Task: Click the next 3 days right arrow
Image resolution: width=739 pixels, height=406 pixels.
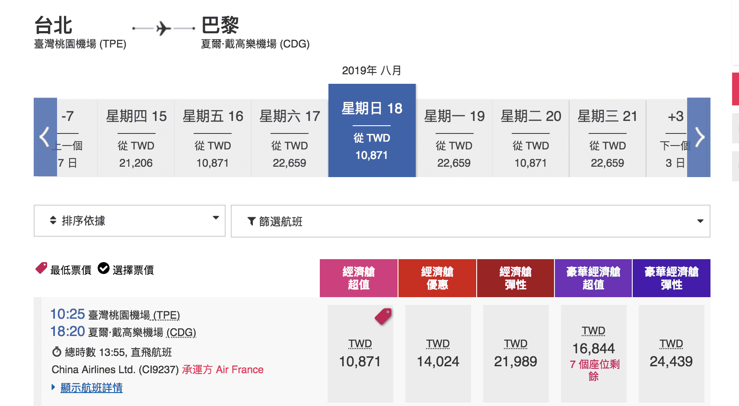Action: [x=699, y=137]
